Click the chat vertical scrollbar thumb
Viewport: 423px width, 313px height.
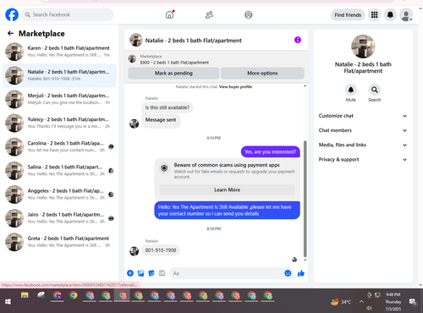tap(305, 199)
